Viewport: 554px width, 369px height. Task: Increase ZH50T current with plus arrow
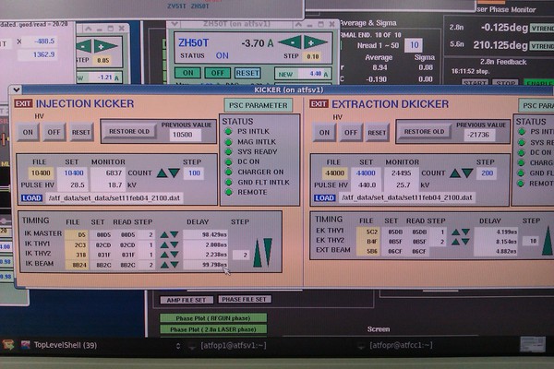tap(316, 42)
